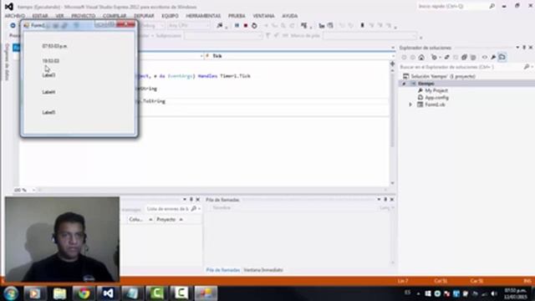Viewport: 535px width, 301px height.
Task: Click the 07:53:03 p.m. time label in Form1
Action: point(54,46)
